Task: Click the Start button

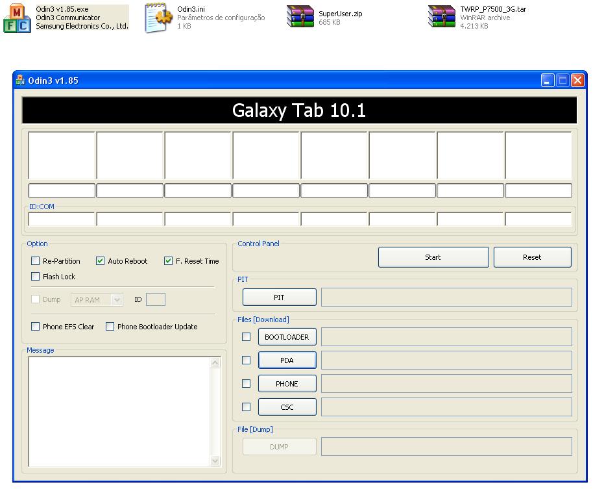Action: tap(433, 257)
